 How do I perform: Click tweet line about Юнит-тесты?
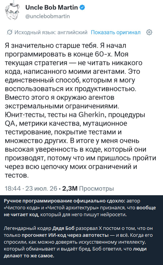click(x=75, y=115)
